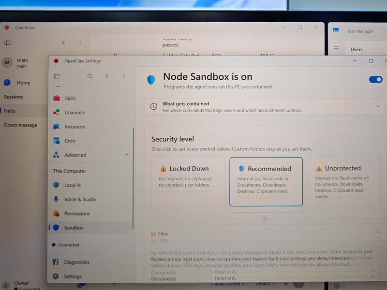Turn off the Node Sandbox toggle

coord(375,79)
